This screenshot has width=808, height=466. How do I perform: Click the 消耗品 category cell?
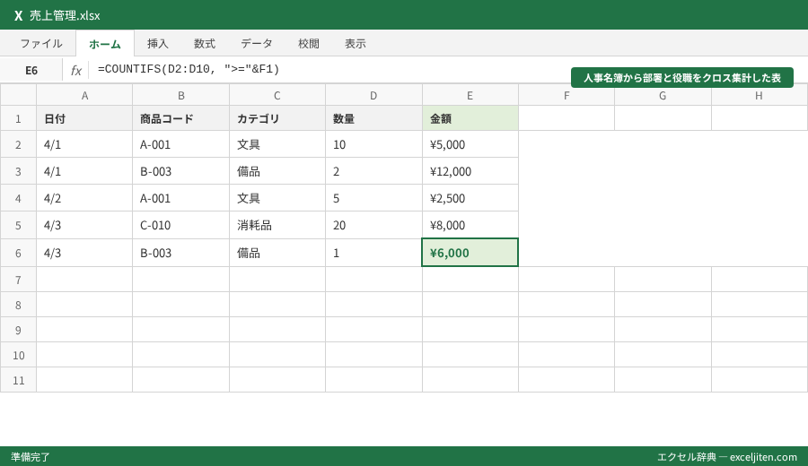pyautogui.click(x=277, y=225)
